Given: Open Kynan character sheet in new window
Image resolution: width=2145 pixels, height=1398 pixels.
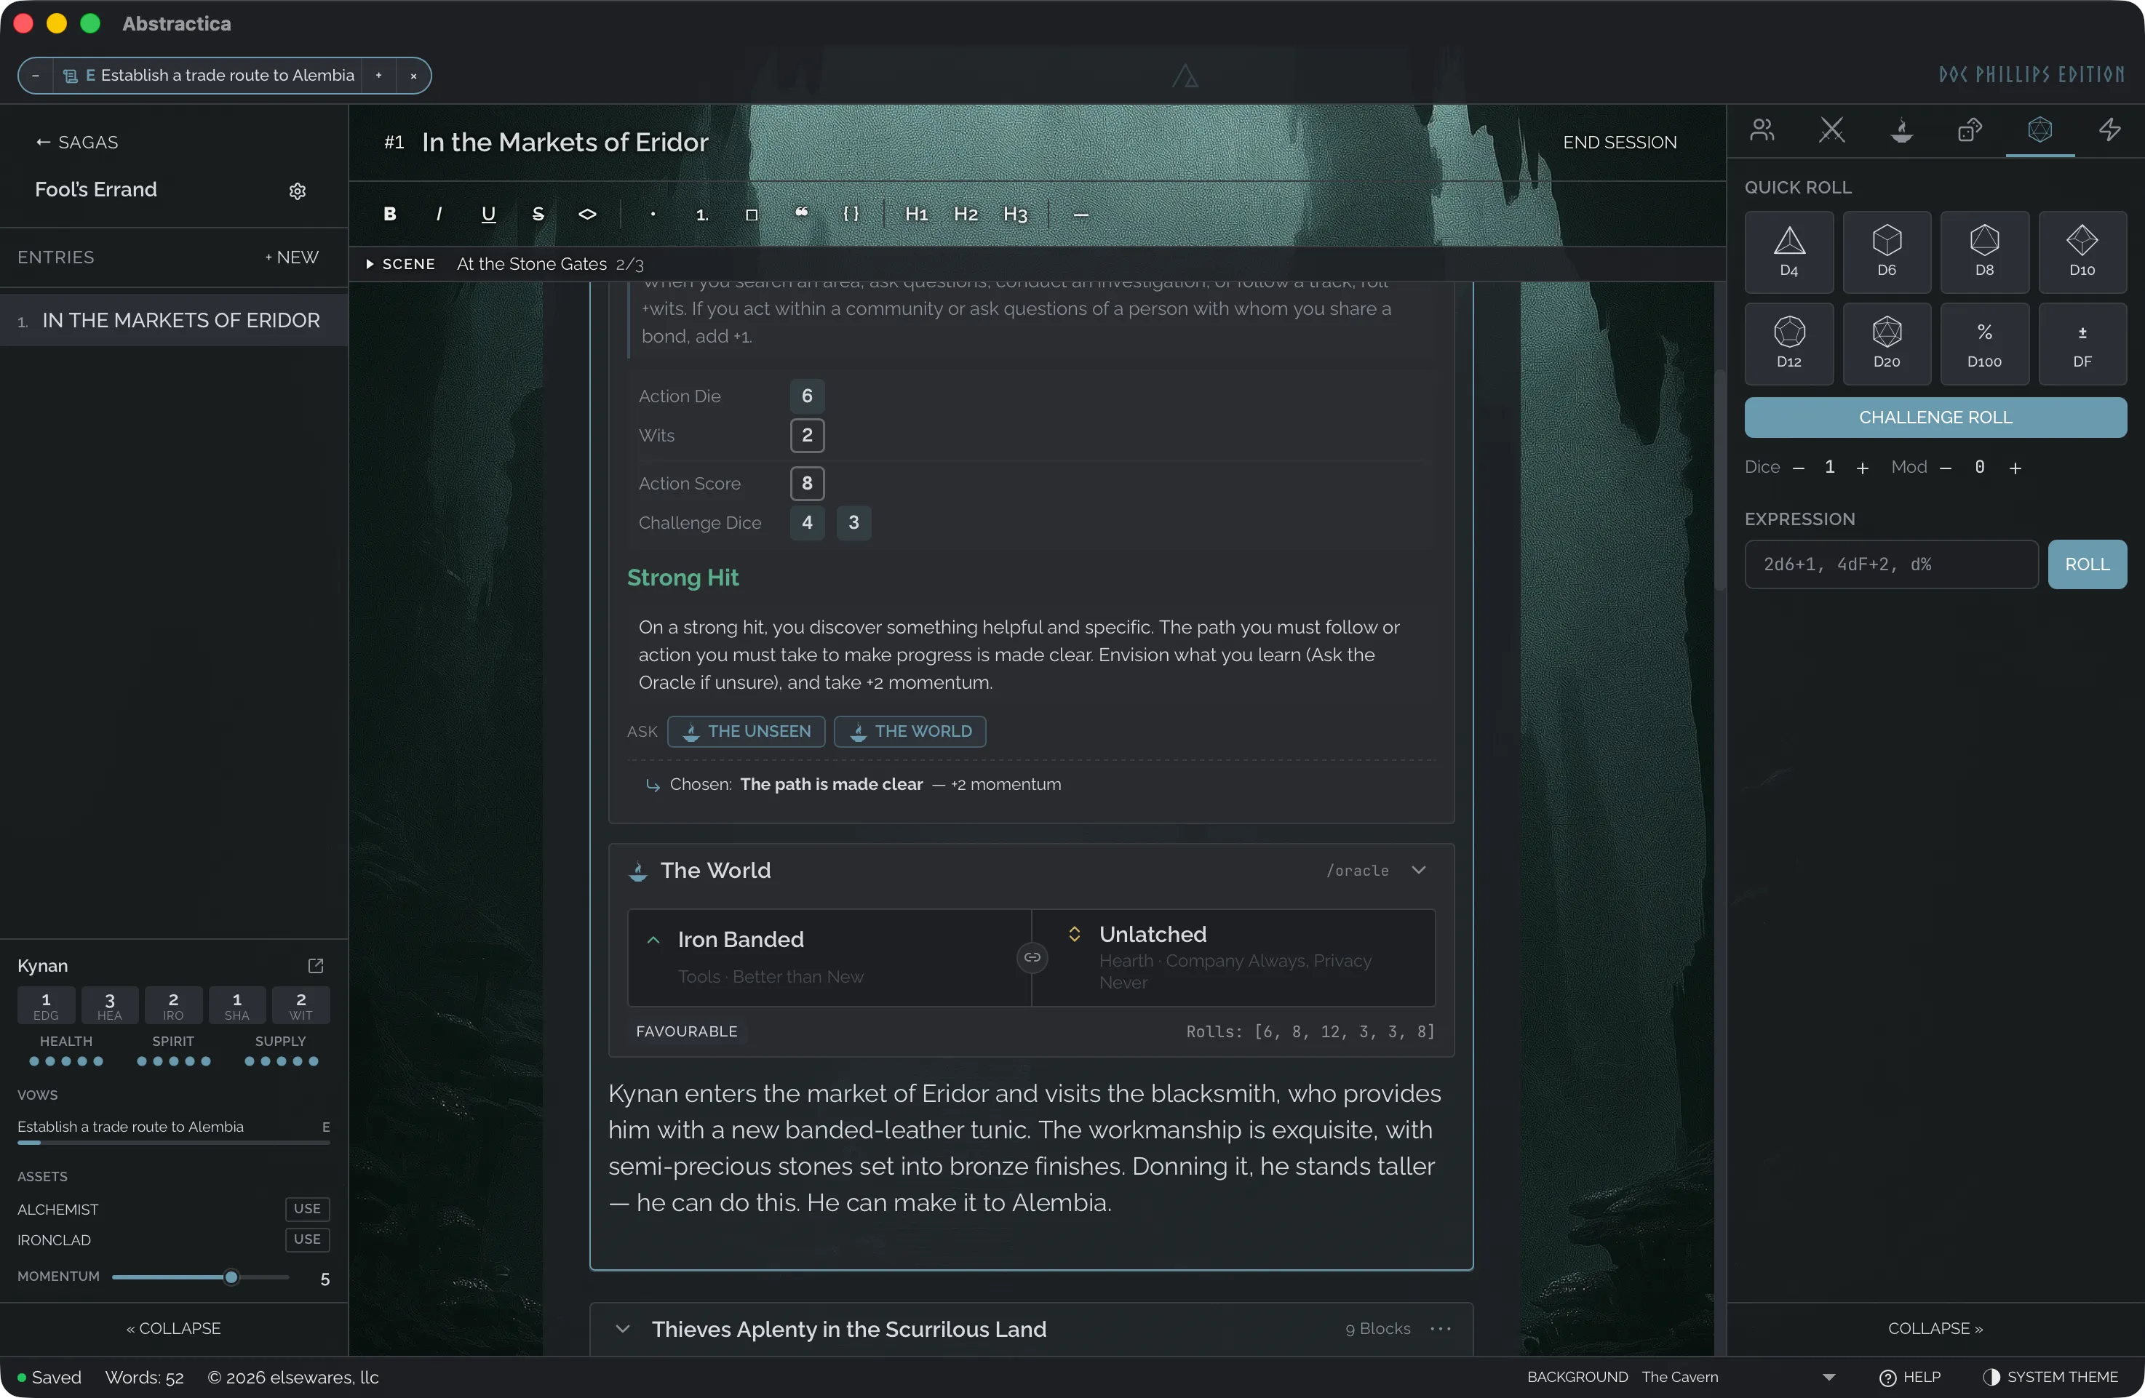Looking at the screenshot, I should pyautogui.click(x=316, y=966).
